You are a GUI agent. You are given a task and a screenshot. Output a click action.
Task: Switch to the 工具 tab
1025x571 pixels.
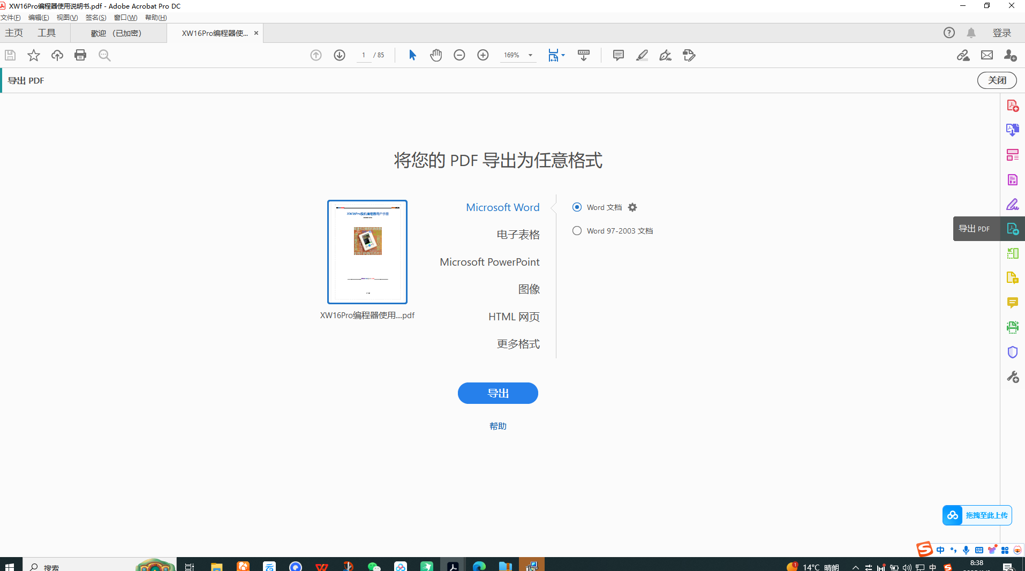pos(47,33)
